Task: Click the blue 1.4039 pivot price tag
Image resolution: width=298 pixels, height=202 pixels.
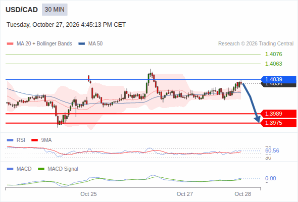Action: coord(278,79)
